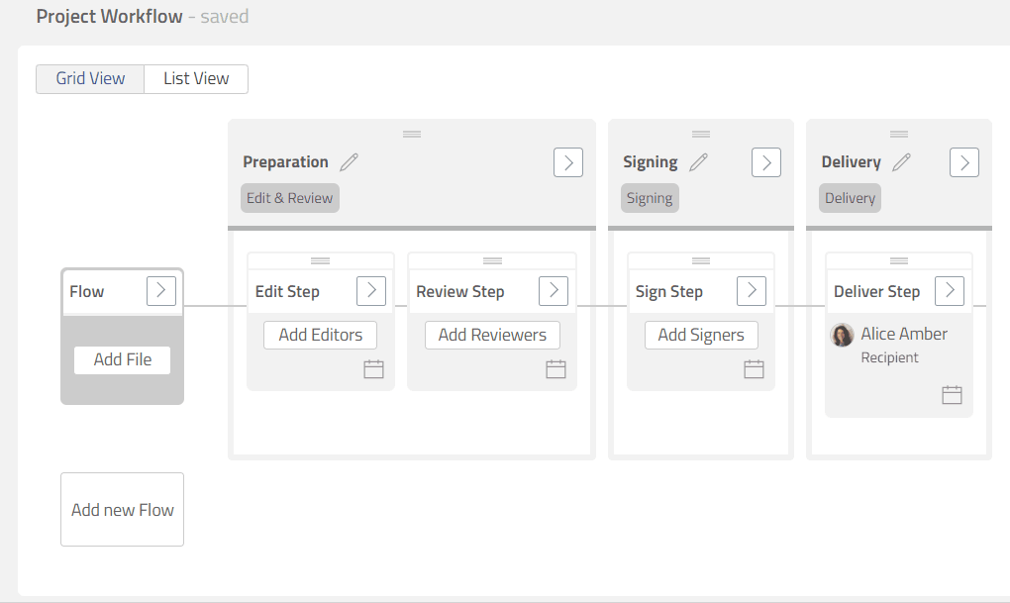The height and width of the screenshot is (603, 1010).
Task: Open the Flow card chevron
Action: [161, 291]
